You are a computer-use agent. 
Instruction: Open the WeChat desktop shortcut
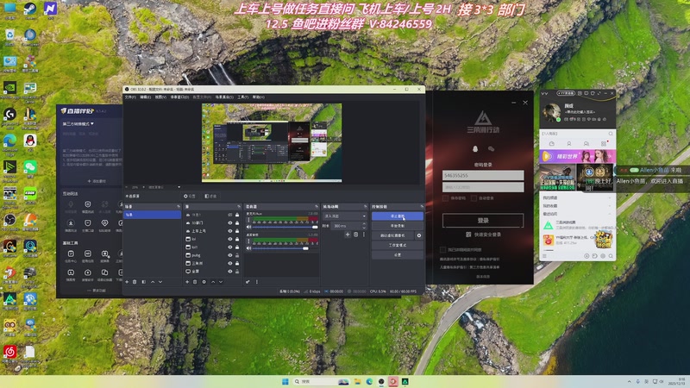[x=30, y=168]
